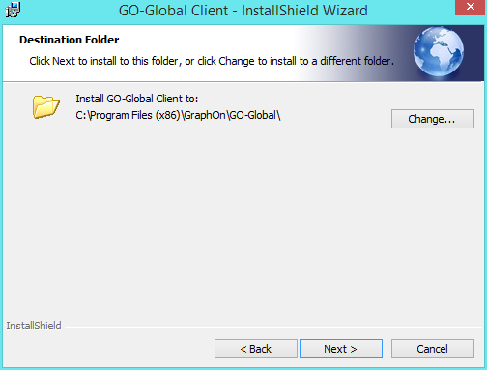This screenshot has height=370, width=487.
Task: Open the Change... folder dialog
Action: point(433,119)
